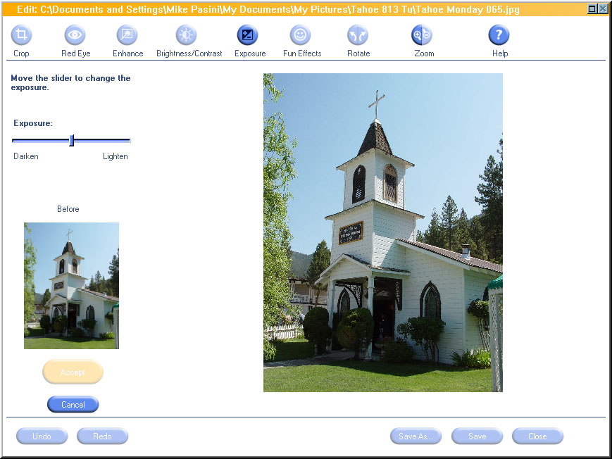
Task: Click the Undo button
Action: (42, 436)
